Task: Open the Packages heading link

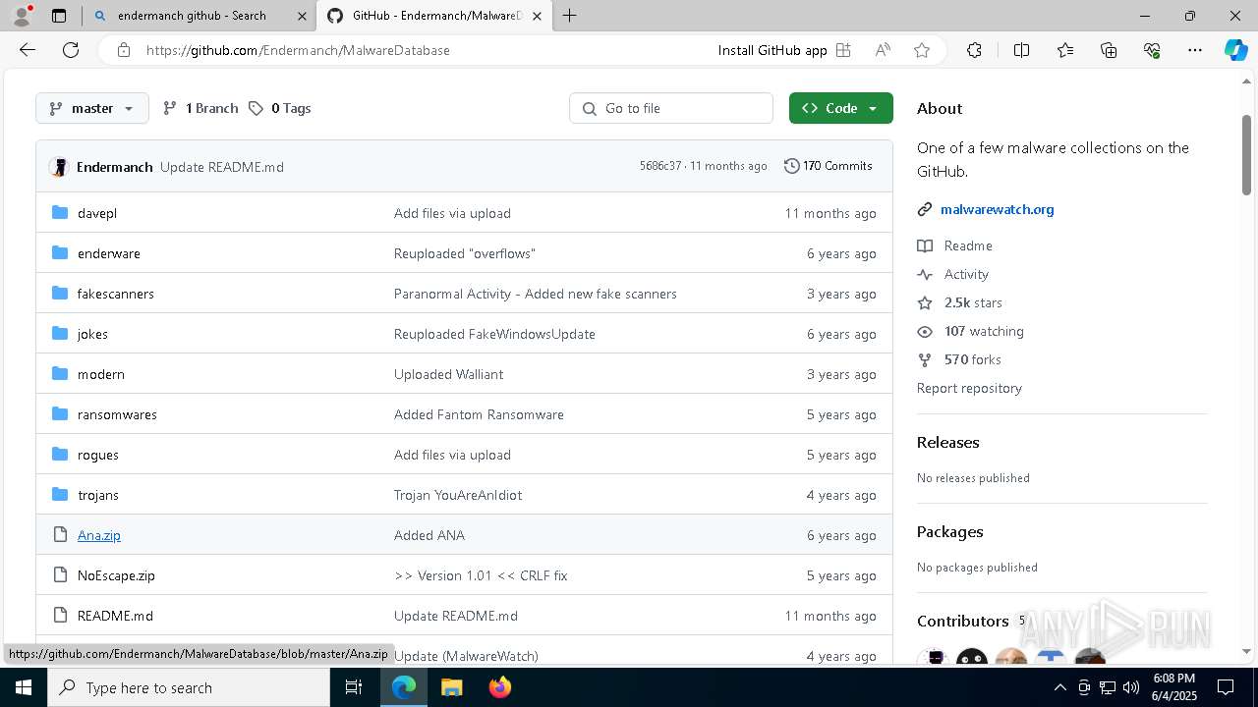Action: tap(949, 531)
